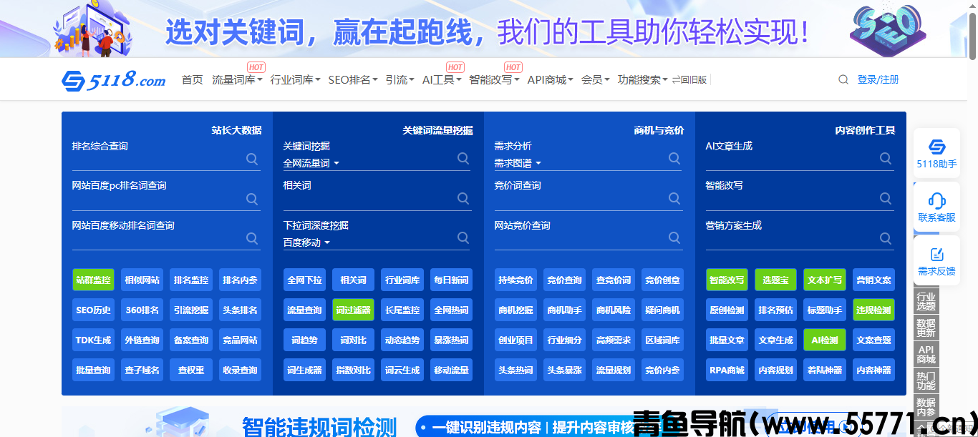Viewport: 978px width, 437px height.
Task: Click the 智能违规词检测 bottom banner
Action: coord(483,422)
